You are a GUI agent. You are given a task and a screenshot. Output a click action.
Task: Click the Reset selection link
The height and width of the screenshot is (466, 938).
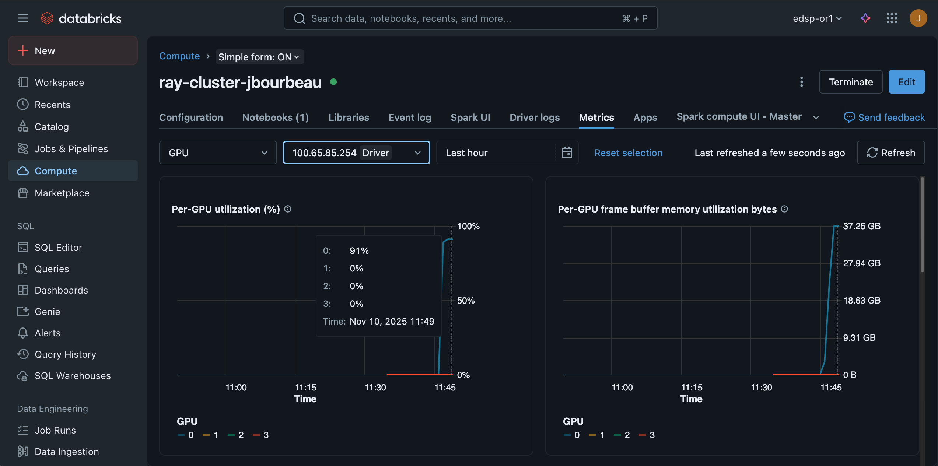(x=628, y=153)
